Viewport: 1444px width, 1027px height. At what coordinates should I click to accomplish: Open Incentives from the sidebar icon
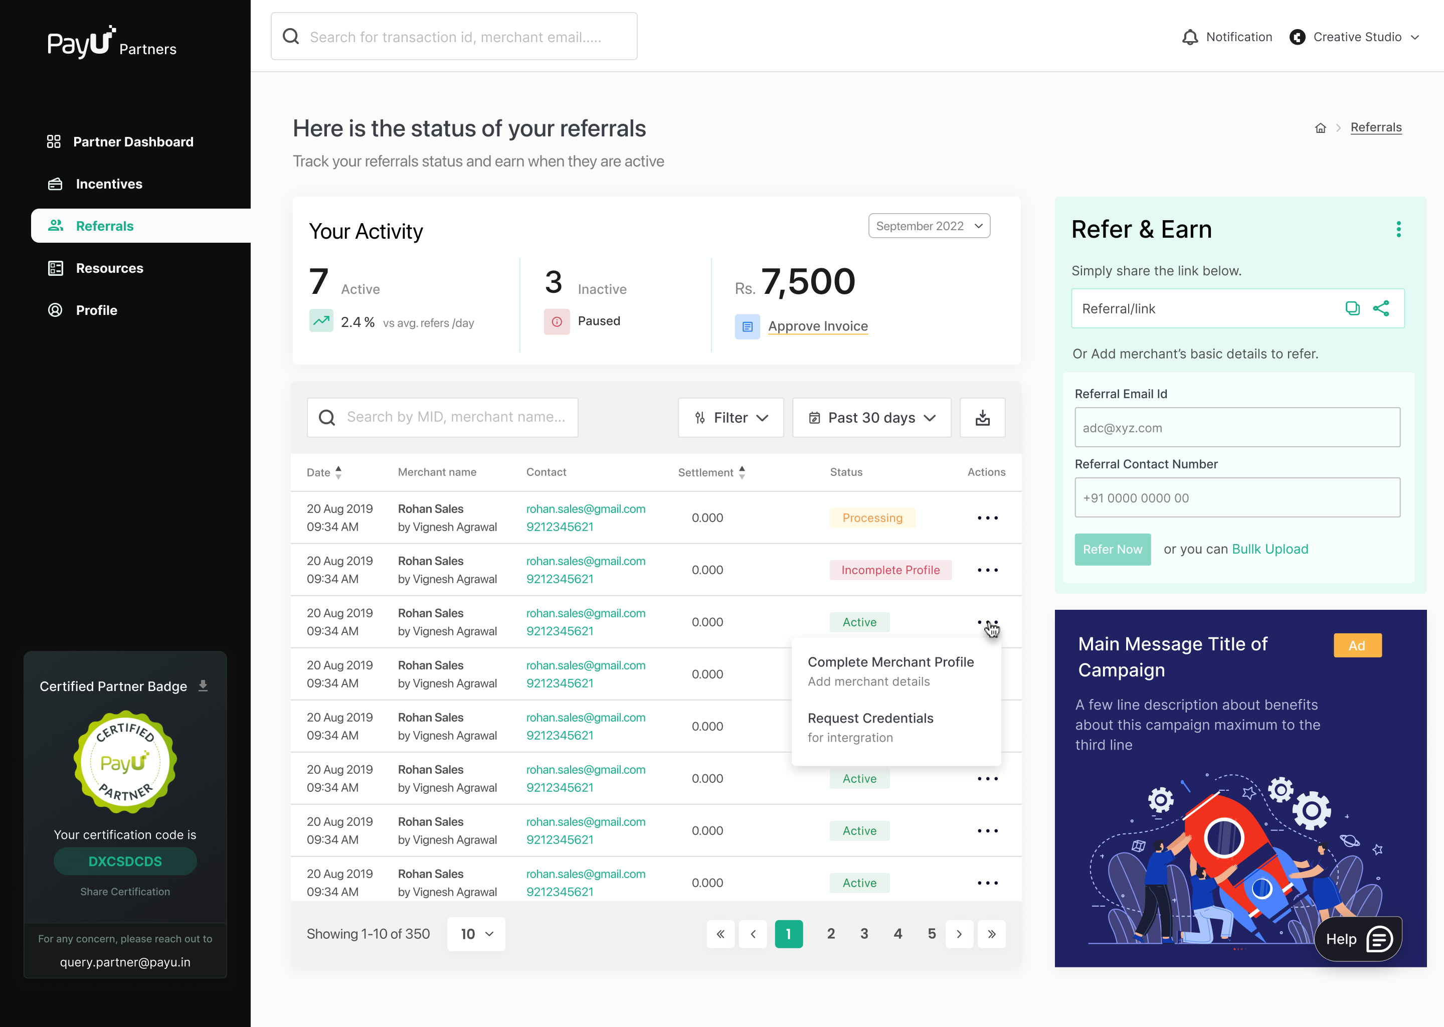pos(54,184)
